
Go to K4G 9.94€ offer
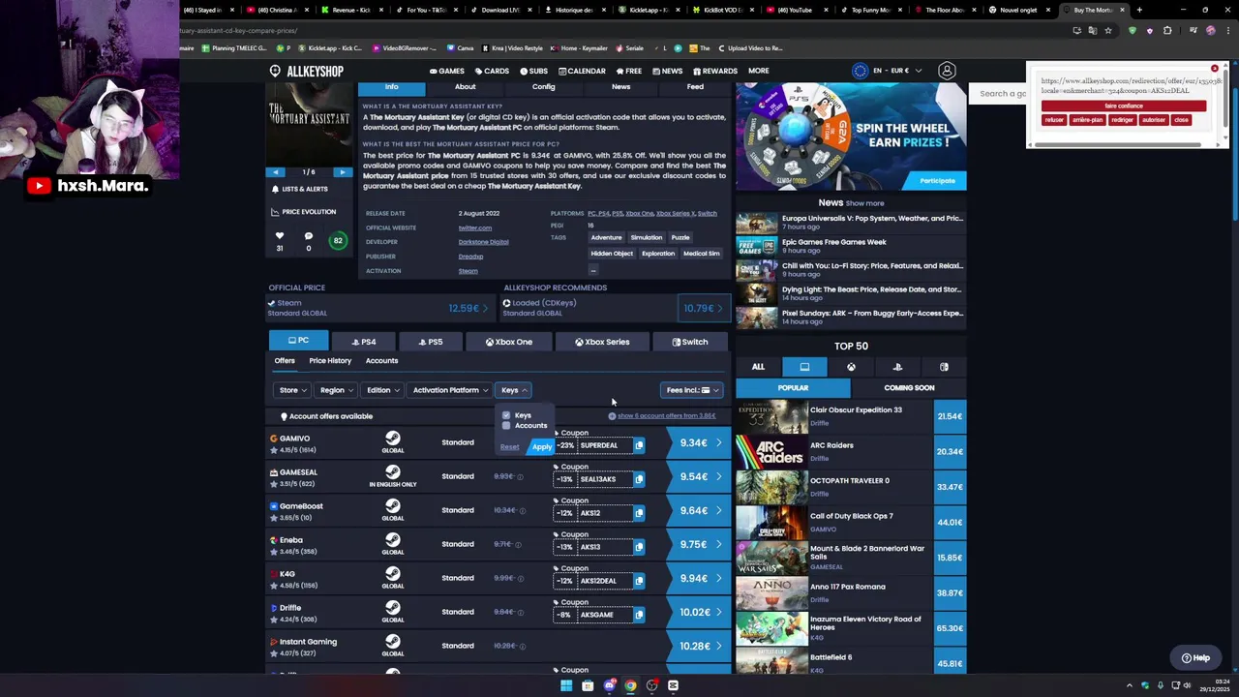click(x=698, y=578)
